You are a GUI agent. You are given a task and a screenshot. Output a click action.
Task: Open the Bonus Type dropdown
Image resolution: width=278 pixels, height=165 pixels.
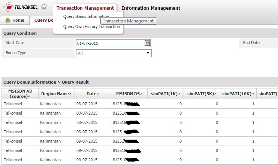pyautogui.click(x=114, y=53)
